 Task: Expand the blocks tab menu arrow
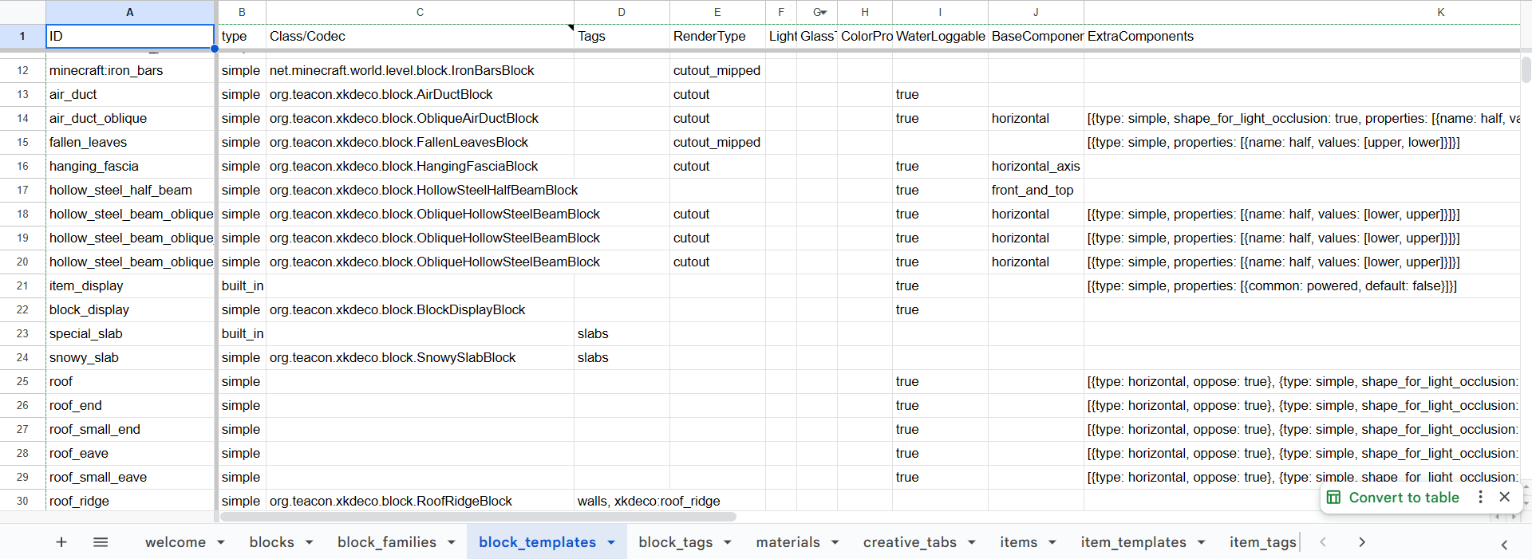[x=309, y=542]
